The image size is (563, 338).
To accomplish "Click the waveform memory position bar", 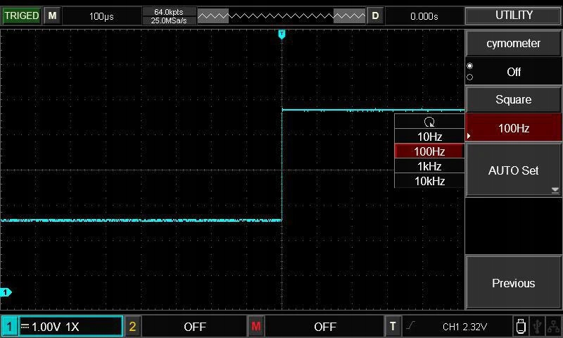I will 281,15.
